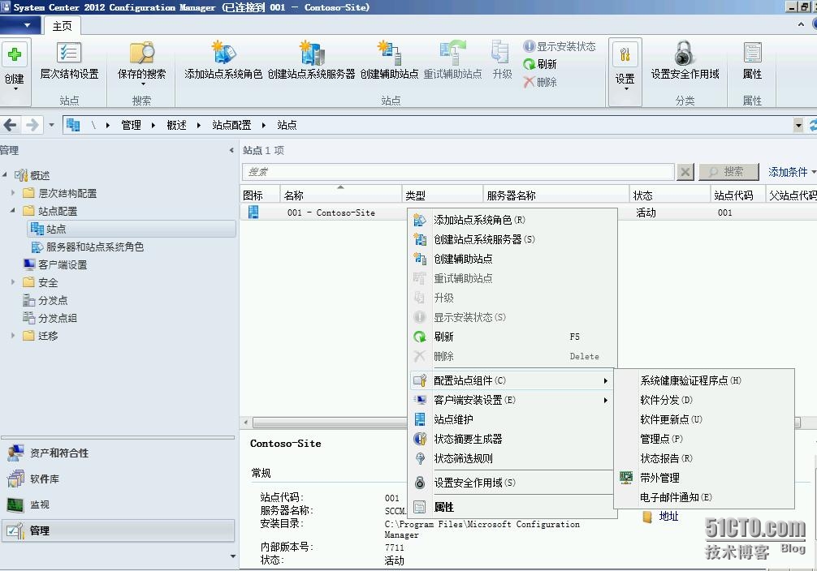Sort by the 名称 column header
This screenshot has height=571, width=817.
point(341,194)
